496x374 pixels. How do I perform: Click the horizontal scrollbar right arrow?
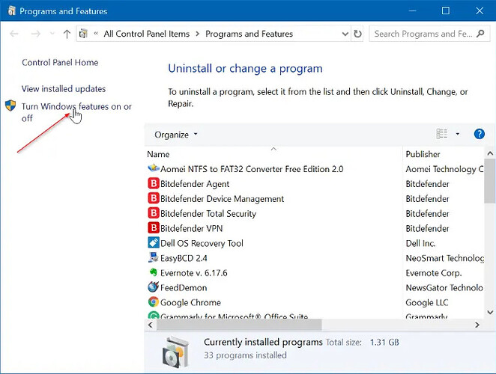click(477, 325)
